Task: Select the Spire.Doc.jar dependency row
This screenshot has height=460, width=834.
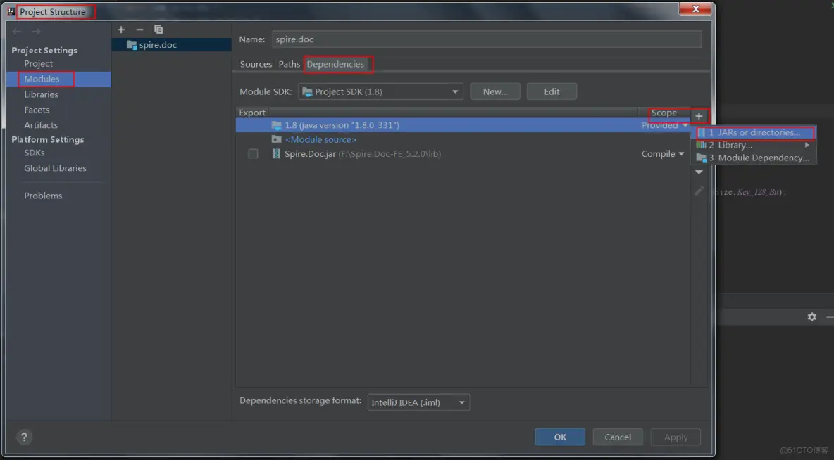Action: [x=463, y=153]
